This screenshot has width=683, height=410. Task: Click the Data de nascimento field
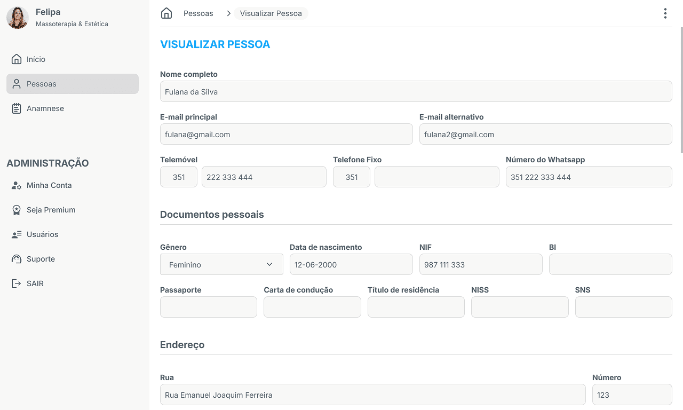tap(351, 264)
